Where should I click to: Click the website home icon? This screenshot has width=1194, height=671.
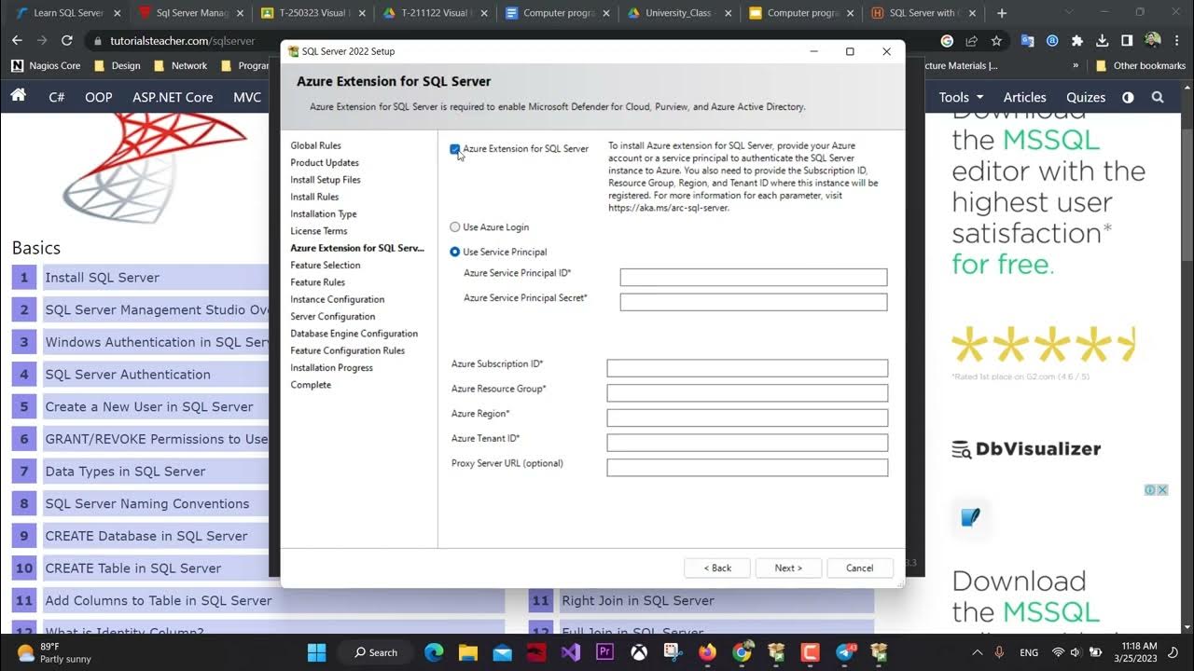[x=18, y=96]
